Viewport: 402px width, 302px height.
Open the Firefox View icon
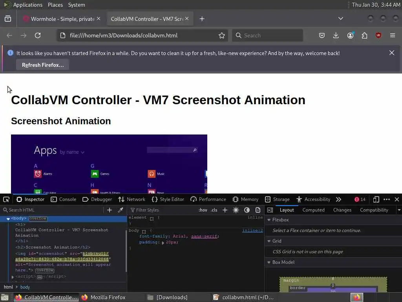click(8, 19)
